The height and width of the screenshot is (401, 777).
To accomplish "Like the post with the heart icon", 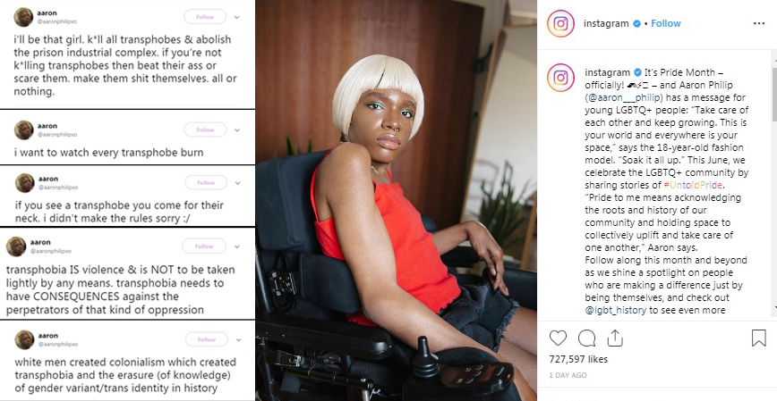I will [558, 338].
